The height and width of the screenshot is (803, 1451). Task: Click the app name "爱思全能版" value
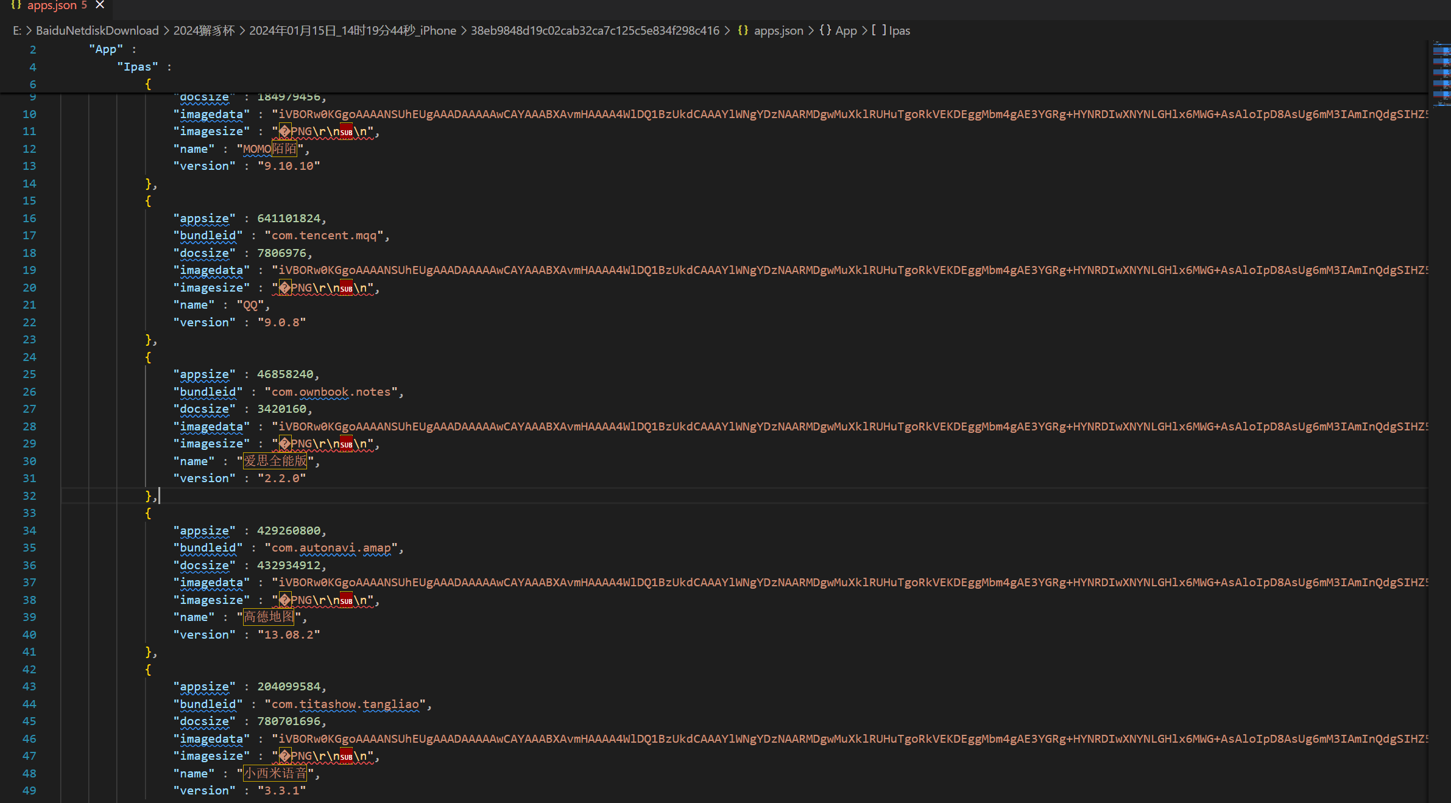275,461
